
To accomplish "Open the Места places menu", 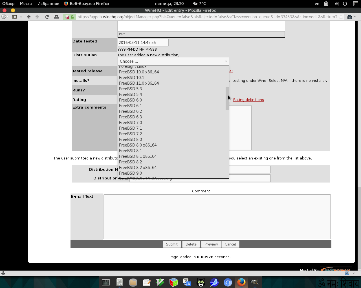I will [x=26, y=4].
